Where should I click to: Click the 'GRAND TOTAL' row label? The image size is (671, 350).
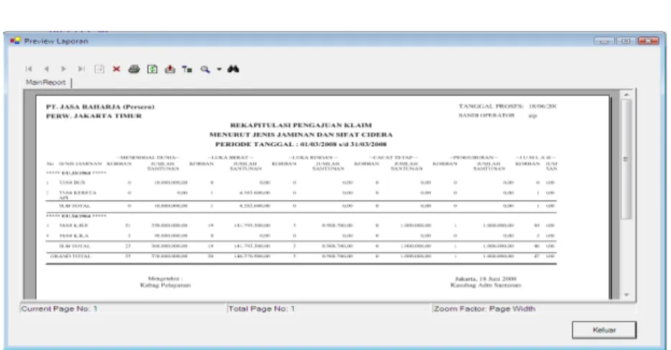(x=71, y=257)
